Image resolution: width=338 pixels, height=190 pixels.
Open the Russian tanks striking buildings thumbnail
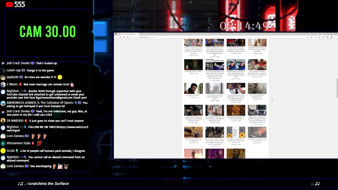click(x=215, y=88)
